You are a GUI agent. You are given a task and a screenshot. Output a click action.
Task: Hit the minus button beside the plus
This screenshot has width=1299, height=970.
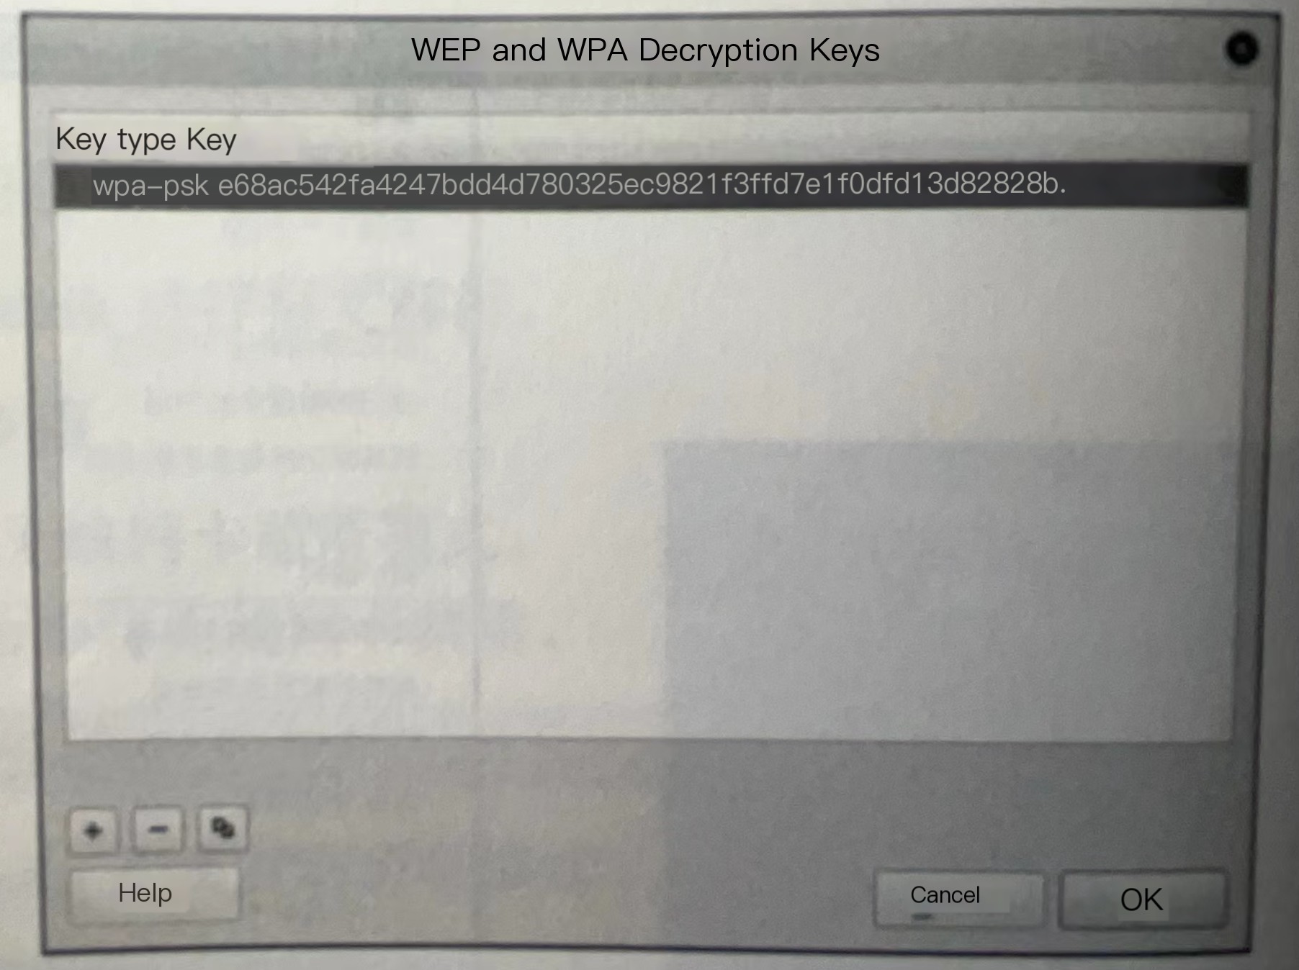(x=158, y=830)
